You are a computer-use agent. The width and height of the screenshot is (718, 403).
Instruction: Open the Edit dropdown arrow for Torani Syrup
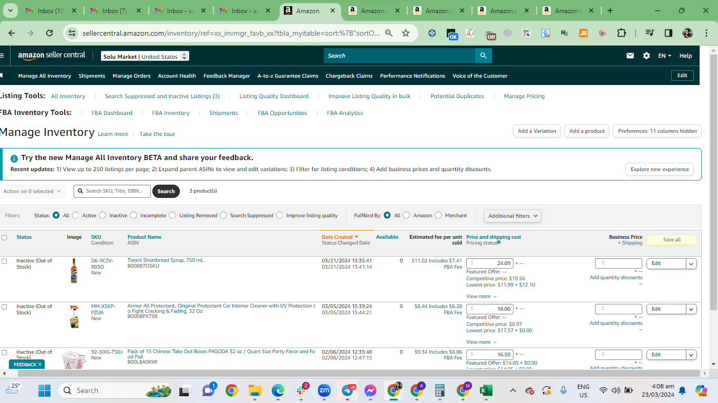tap(691, 264)
